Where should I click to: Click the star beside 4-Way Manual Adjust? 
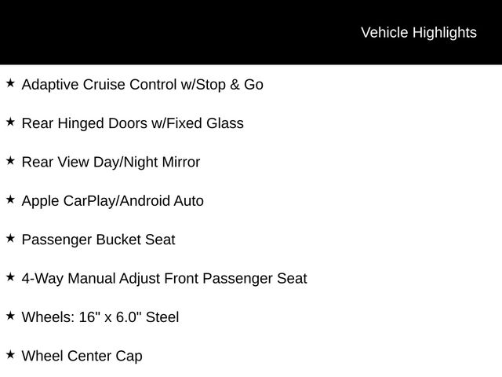click(x=10, y=277)
